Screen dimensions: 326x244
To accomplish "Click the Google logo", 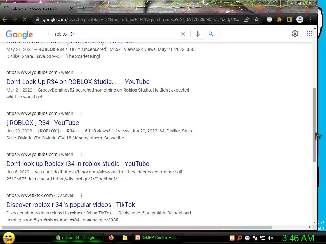I will (x=19, y=34).
